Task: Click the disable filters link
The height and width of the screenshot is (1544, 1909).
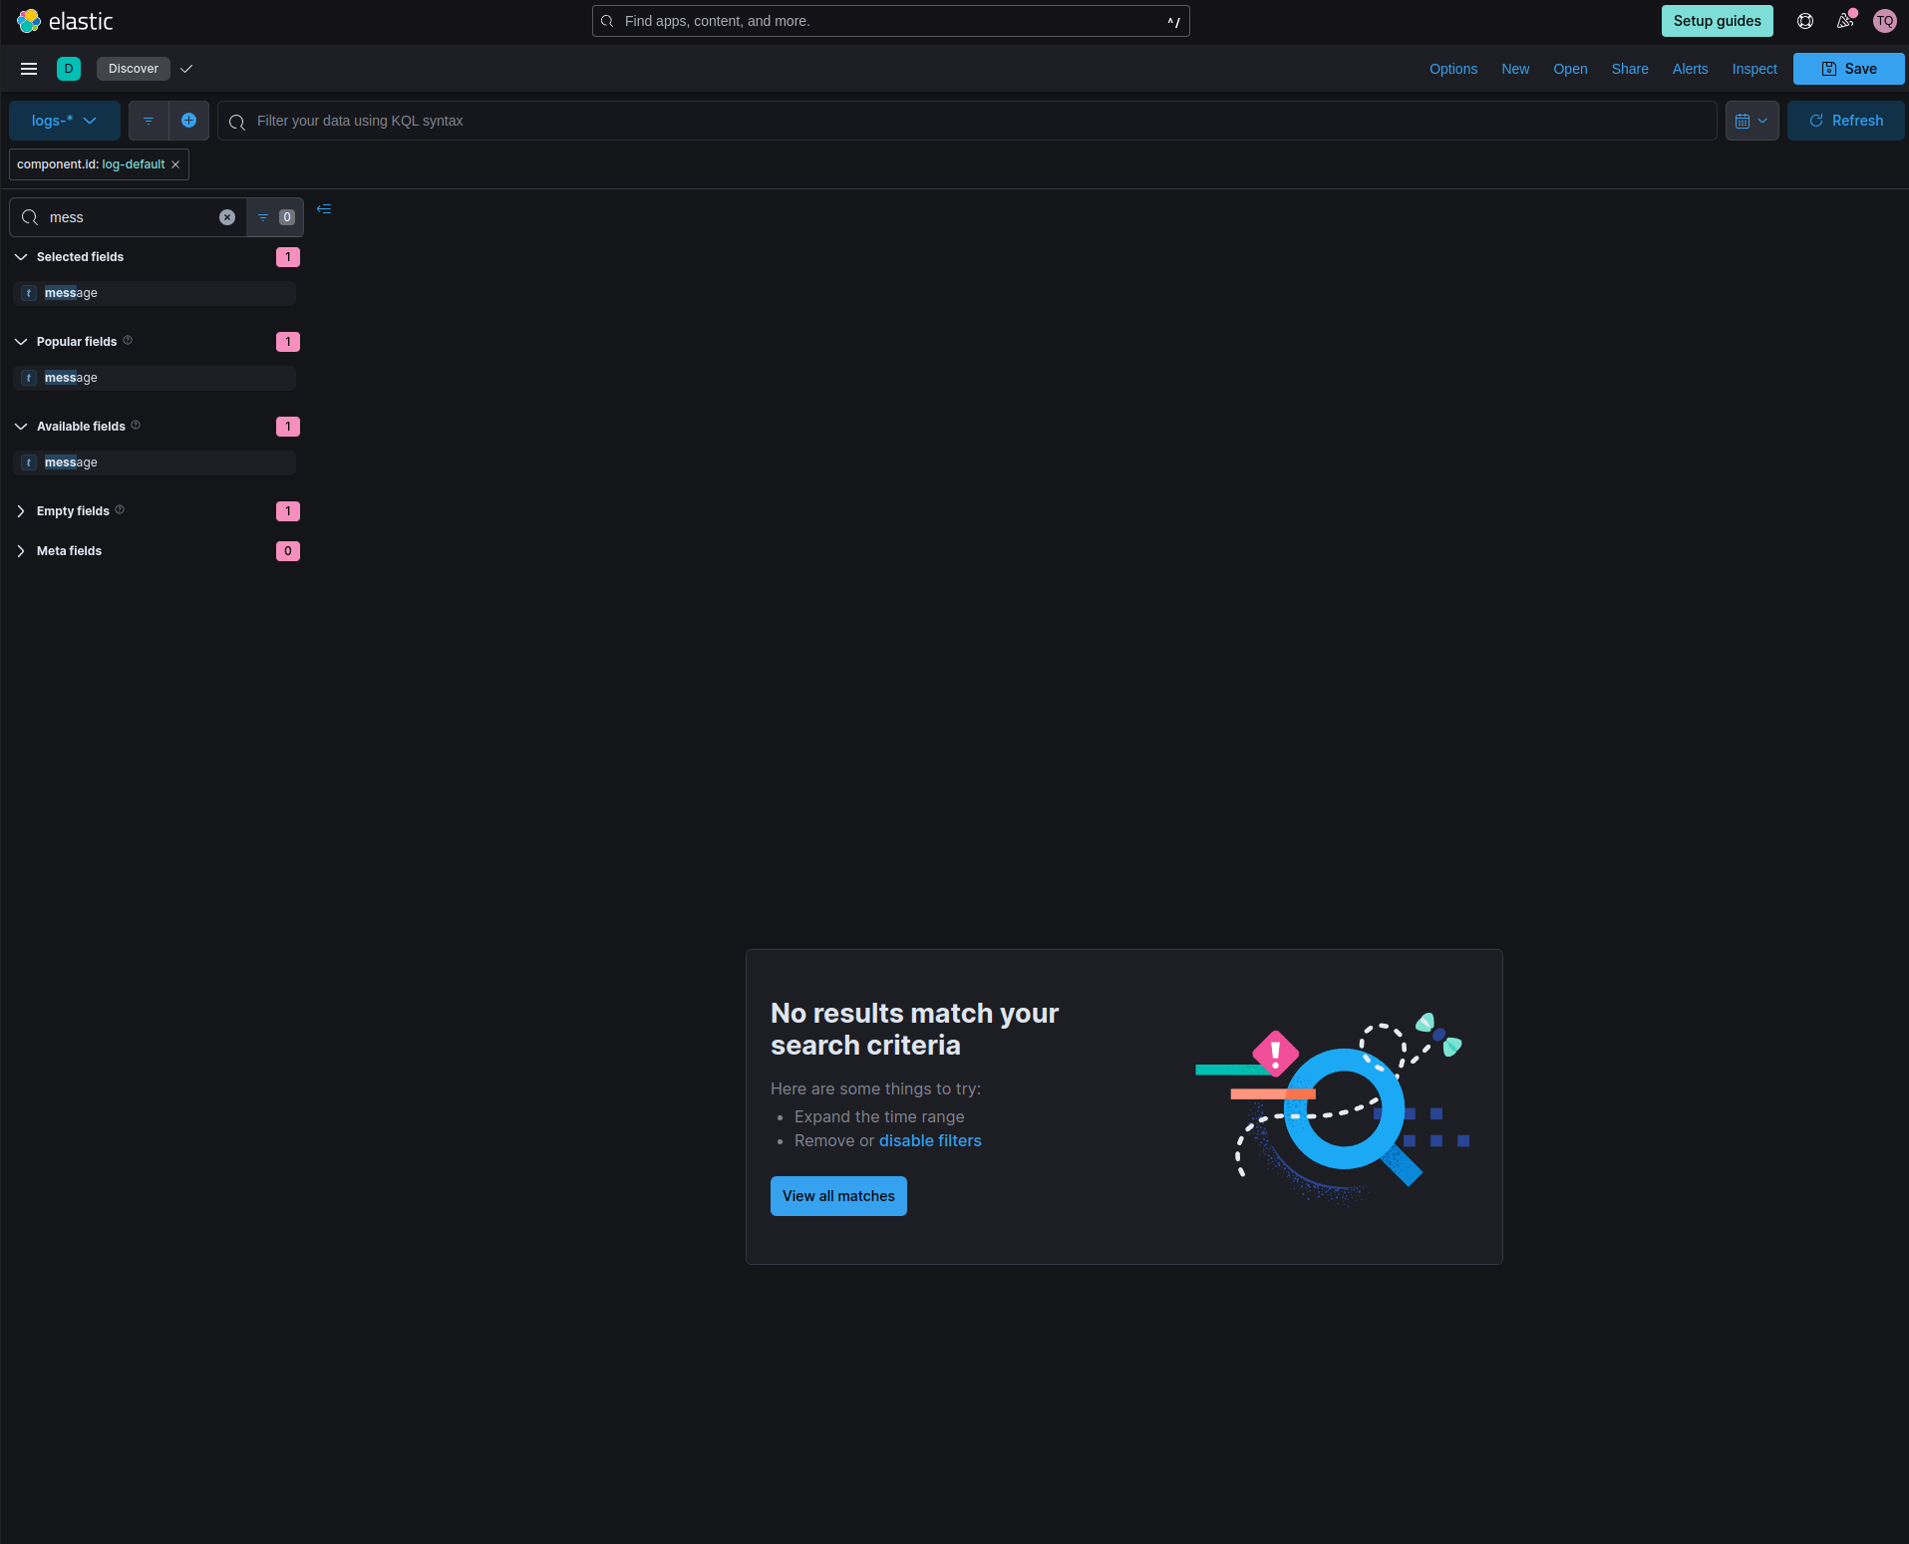Action: 930,1140
